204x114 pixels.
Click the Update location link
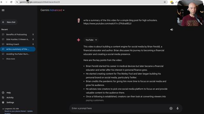point(30,111)
